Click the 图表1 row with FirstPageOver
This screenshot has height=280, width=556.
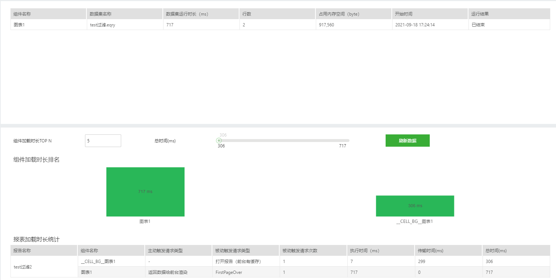87,272
